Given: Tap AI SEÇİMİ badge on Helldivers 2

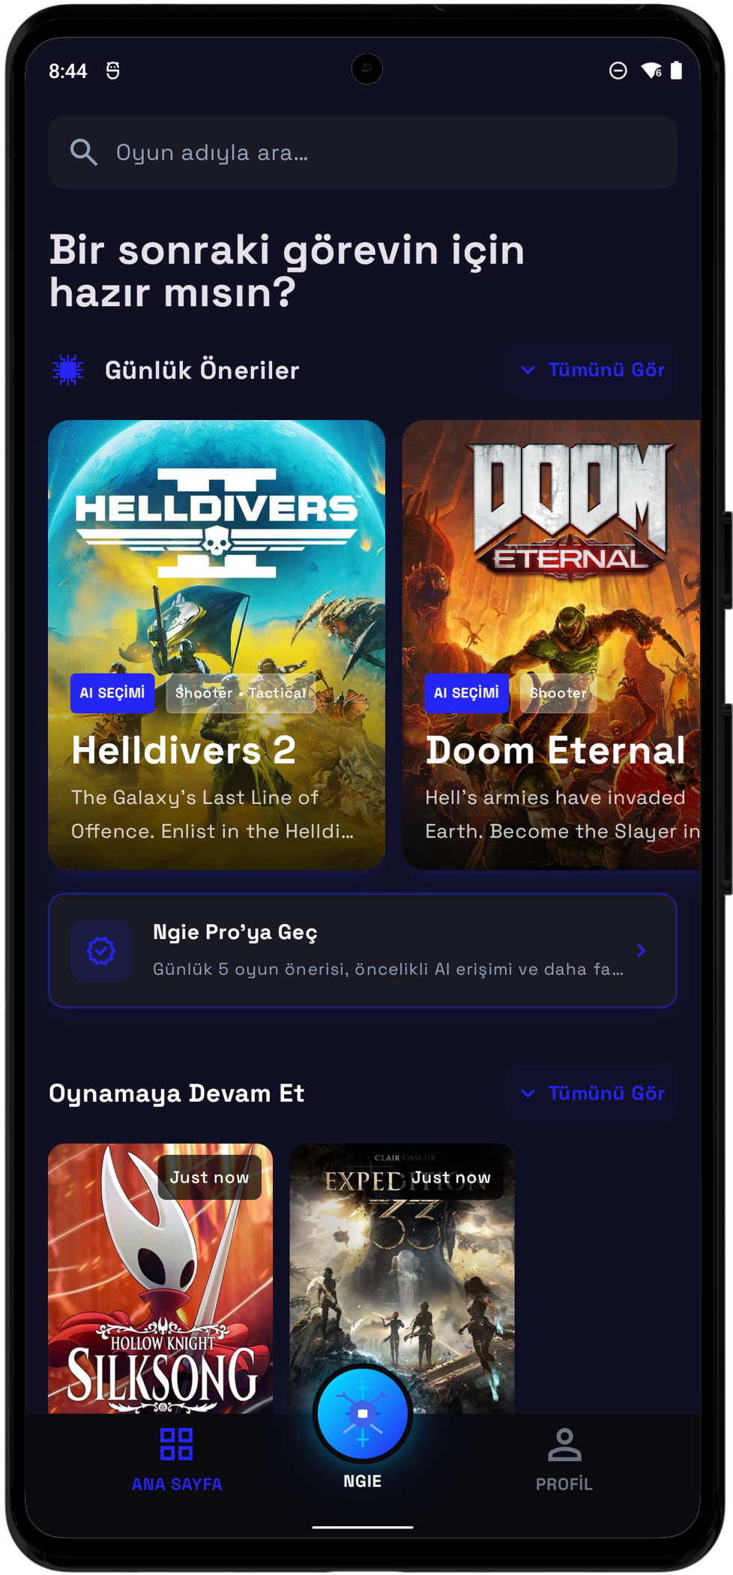Looking at the screenshot, I should pyautogui.click(x=112, y=693).
